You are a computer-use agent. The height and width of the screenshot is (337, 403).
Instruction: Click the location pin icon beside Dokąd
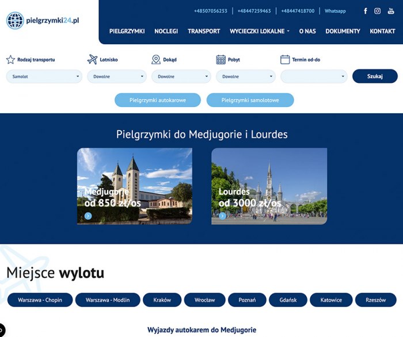click(156, 59)
